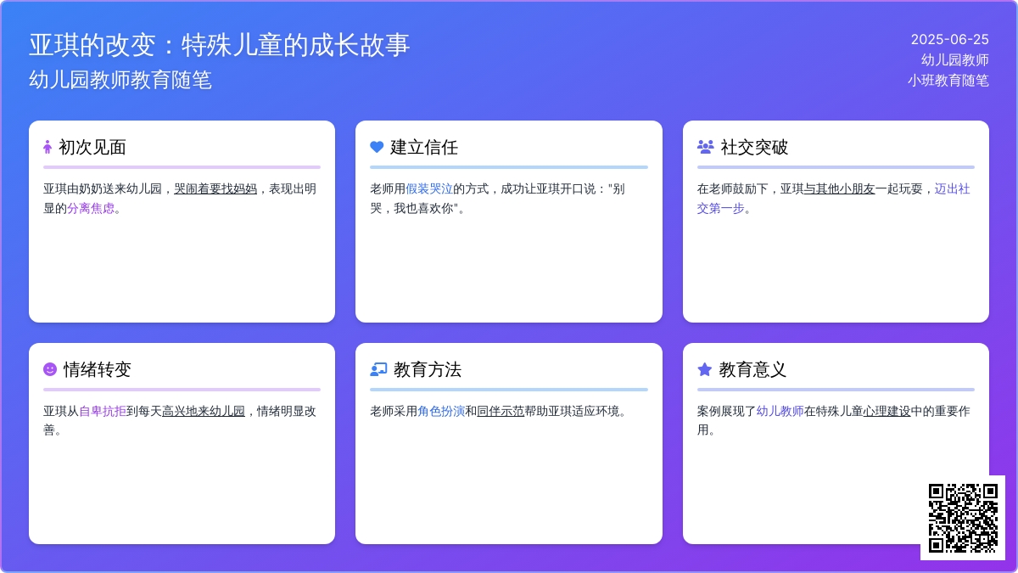
Task: Select the 初次见面 card heading
Action: 92,147
